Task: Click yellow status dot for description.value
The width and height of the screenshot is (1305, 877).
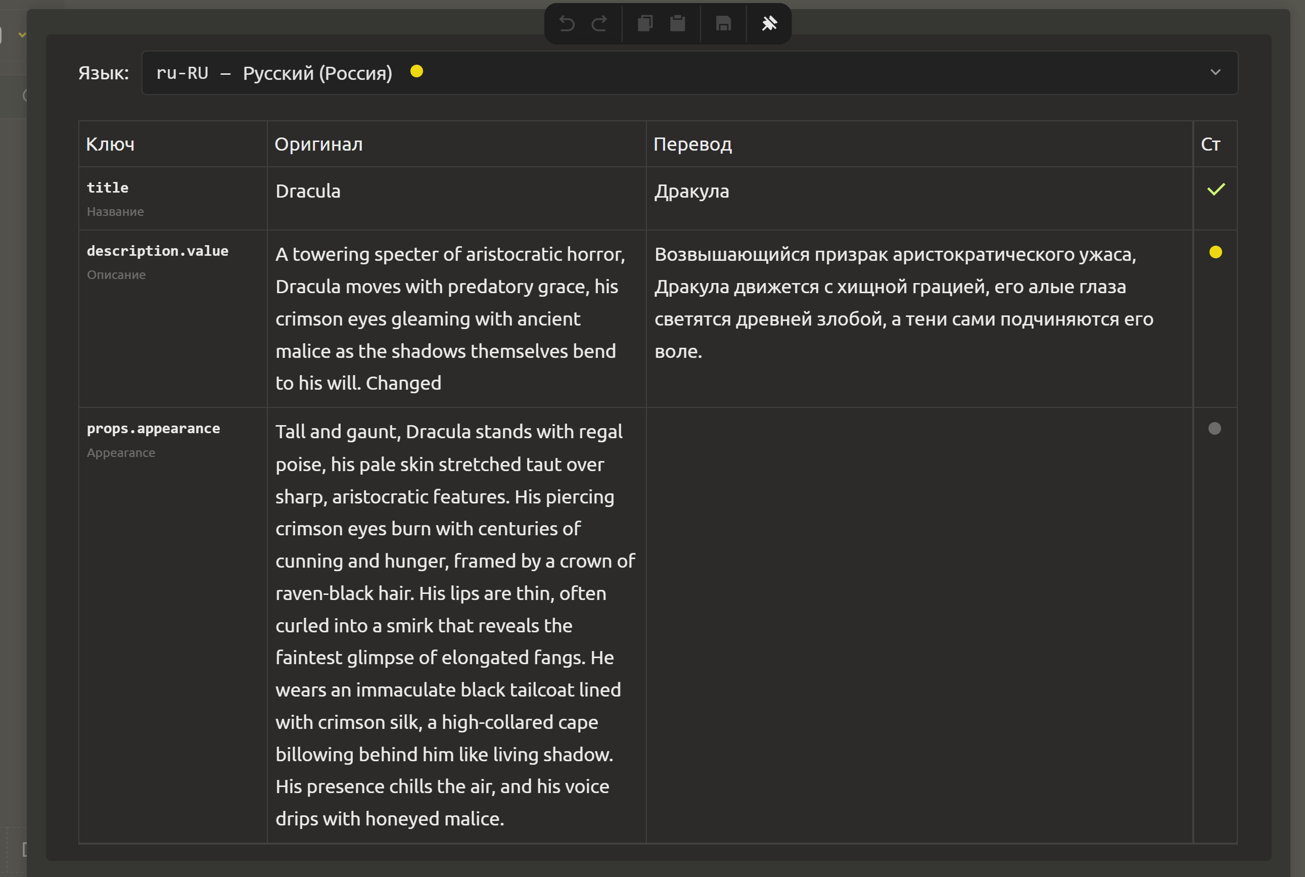Action: click(1215, 252)
